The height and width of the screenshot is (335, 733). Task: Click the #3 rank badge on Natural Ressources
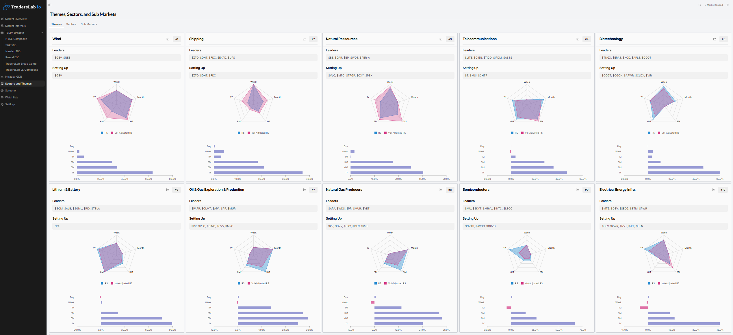coord(450,39)
